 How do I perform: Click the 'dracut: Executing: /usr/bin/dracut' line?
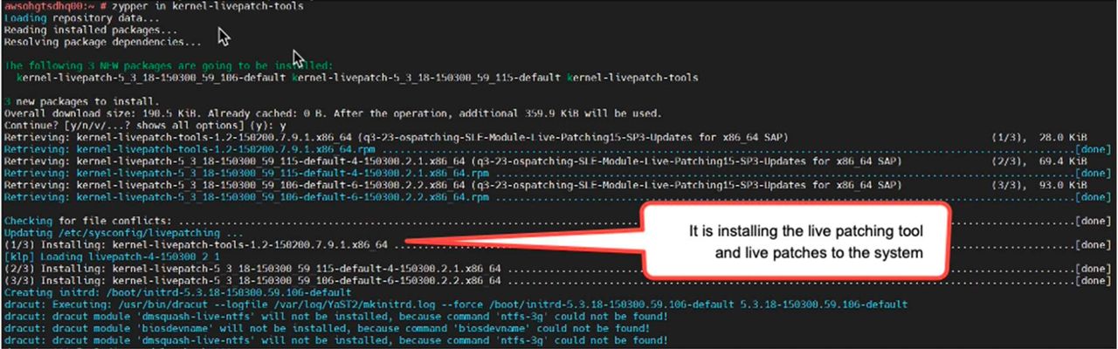(x=449, y=305)
